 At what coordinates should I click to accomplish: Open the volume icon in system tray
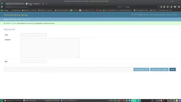coord(159,101)
